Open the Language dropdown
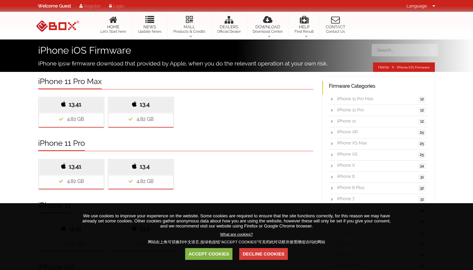The image size is (473, 270). [x=421, y=6]
